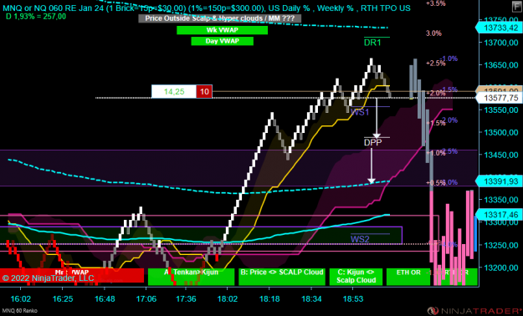Click the 13577,75 current price marker

click(500, 98)
